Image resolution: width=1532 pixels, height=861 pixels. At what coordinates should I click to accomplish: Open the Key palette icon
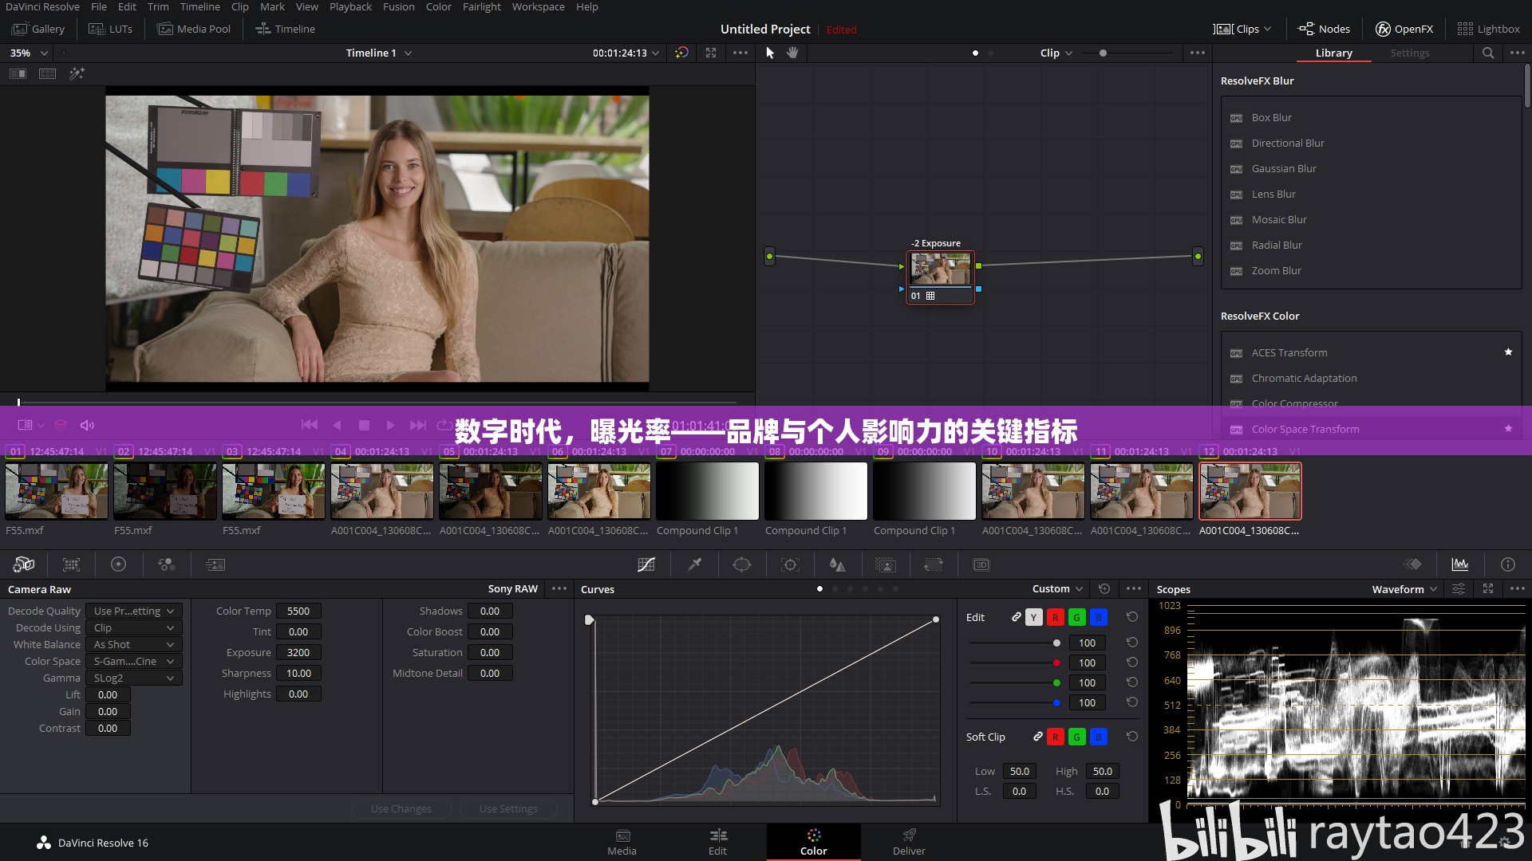tap(886, 564)
